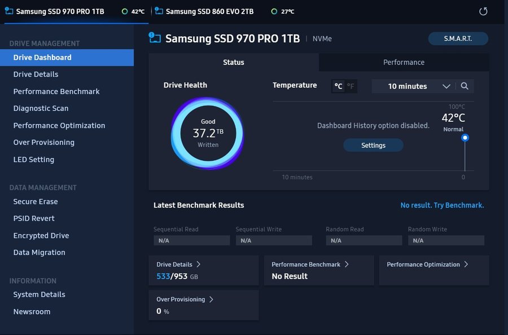Click the Drive Health circular gauge
The height and width of the screenshot is (335, 508).
[208, 134]
